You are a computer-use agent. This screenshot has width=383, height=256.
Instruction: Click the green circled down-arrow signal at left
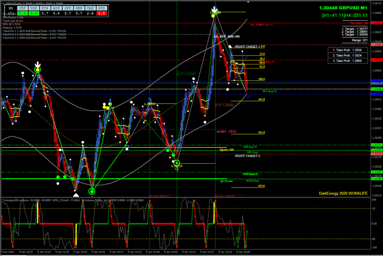click(x=37, y=69)
